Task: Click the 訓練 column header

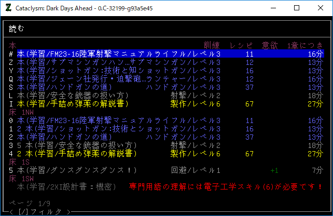Action: click(x=212, y=45)
